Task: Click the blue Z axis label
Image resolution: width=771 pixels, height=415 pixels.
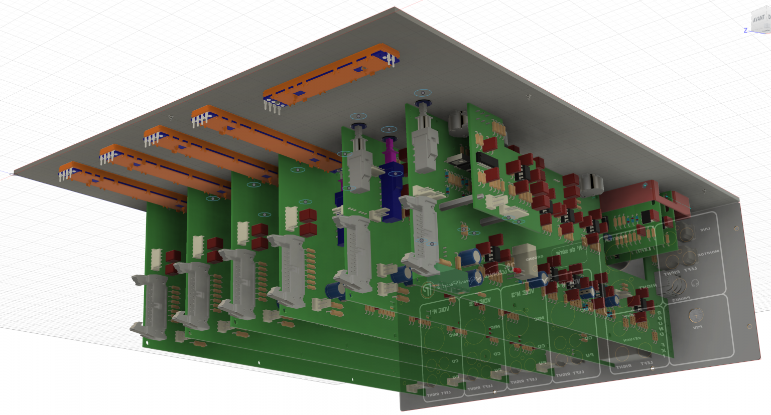Action: coord(745,31)
